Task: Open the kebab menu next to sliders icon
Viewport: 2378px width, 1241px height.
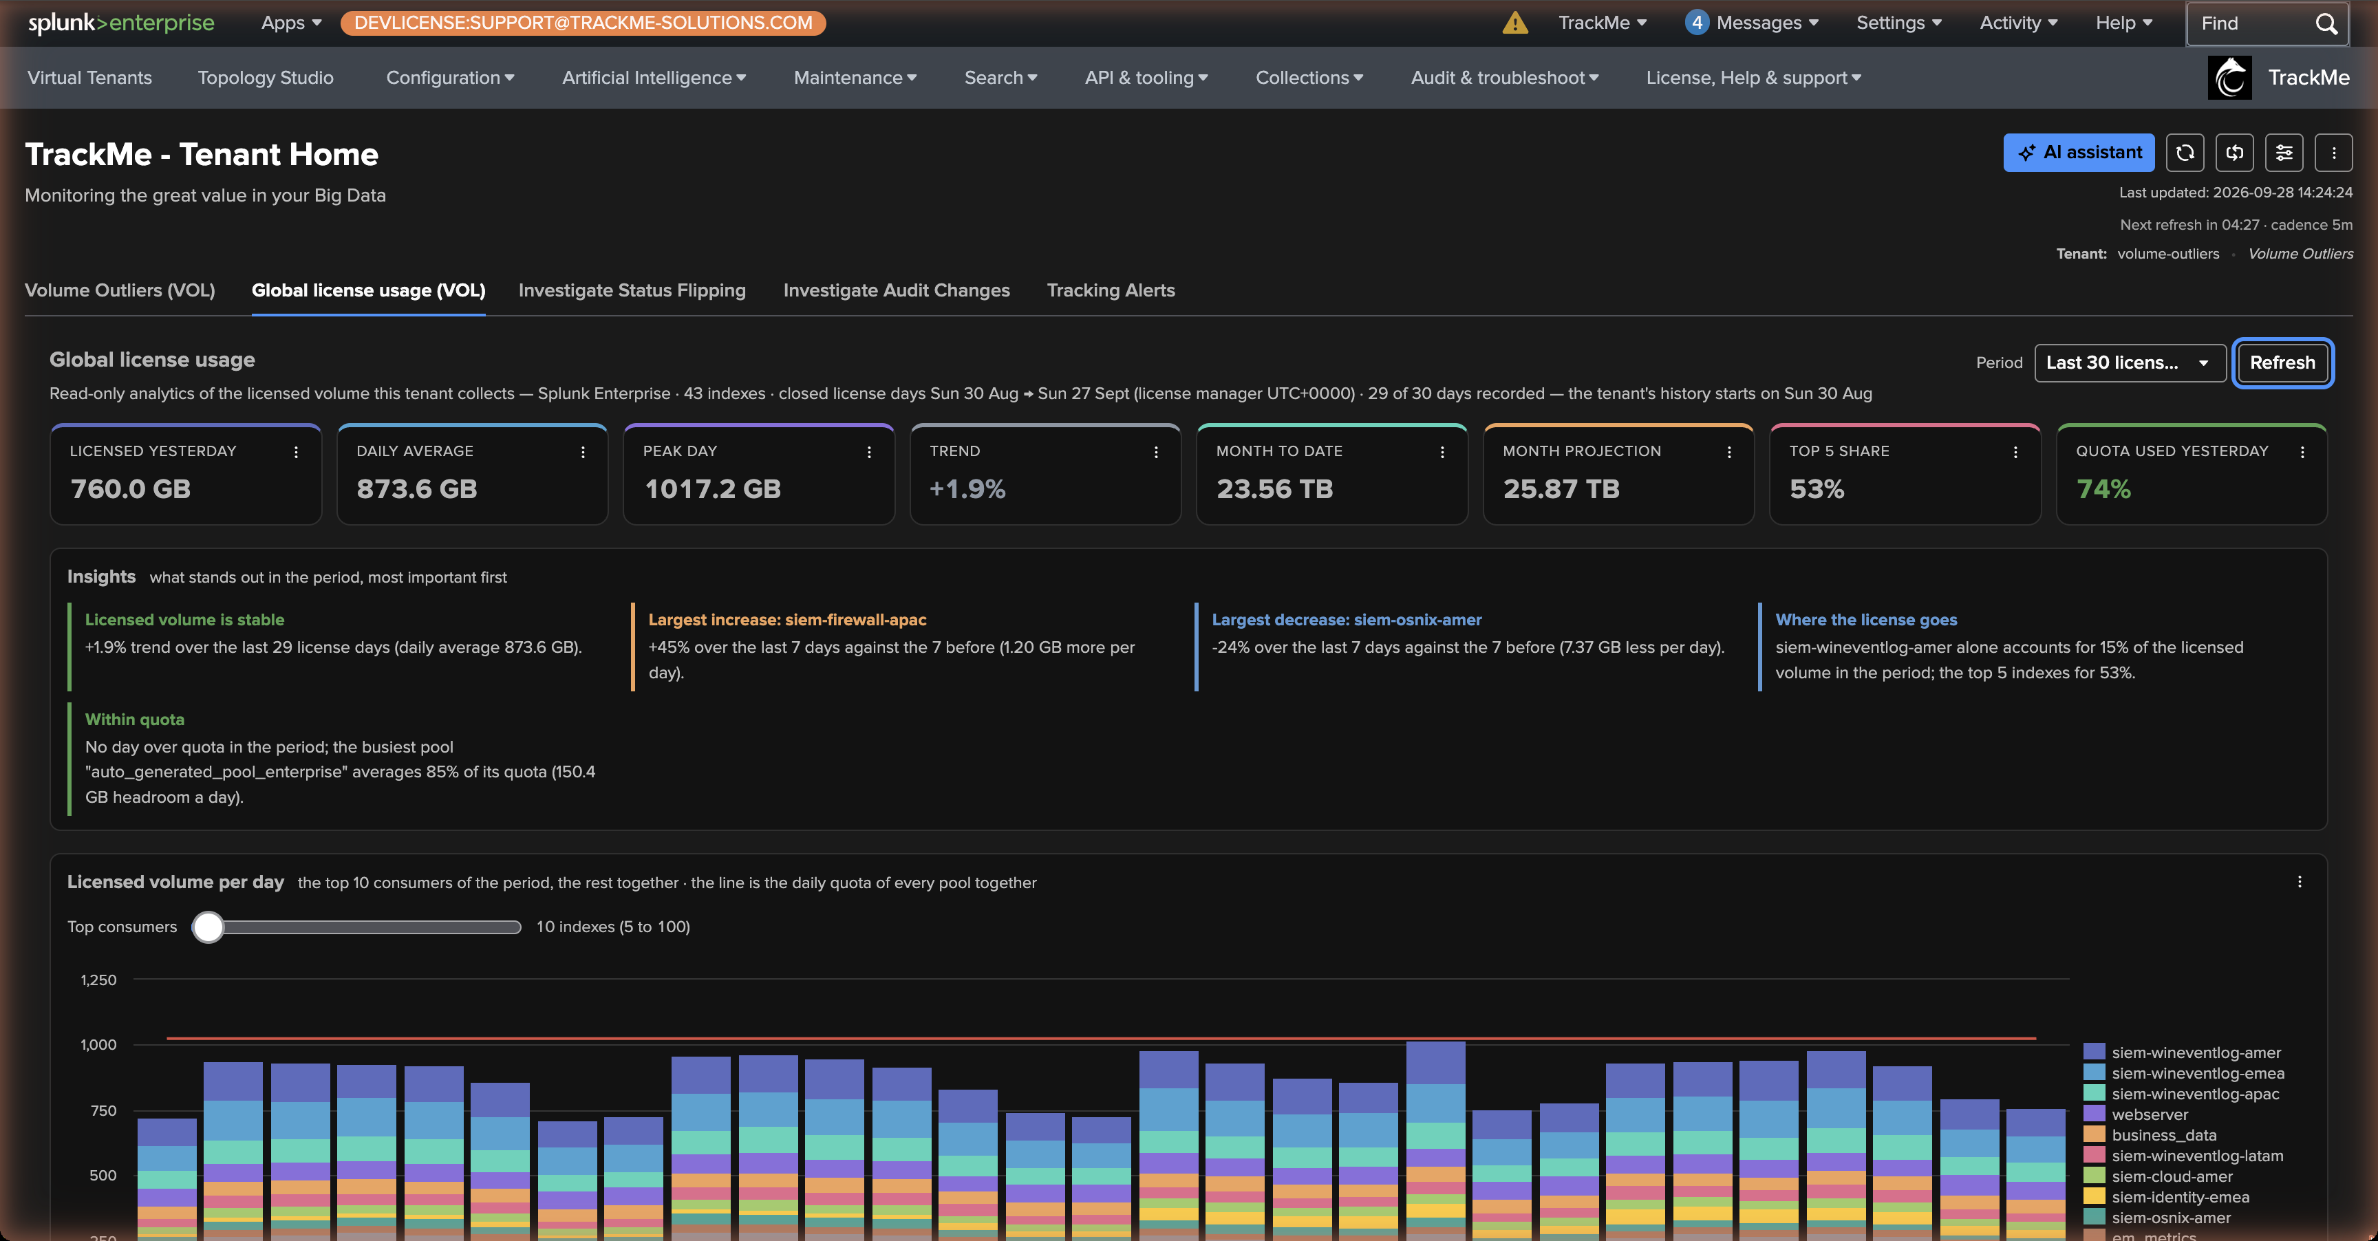Action: pyautogui.click(x=2334, y=152)
